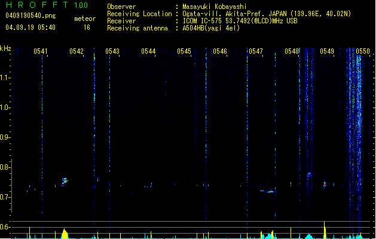The image size is (376, 239).
Task: Click the 0544 time marker
Action: coord(148,51)
